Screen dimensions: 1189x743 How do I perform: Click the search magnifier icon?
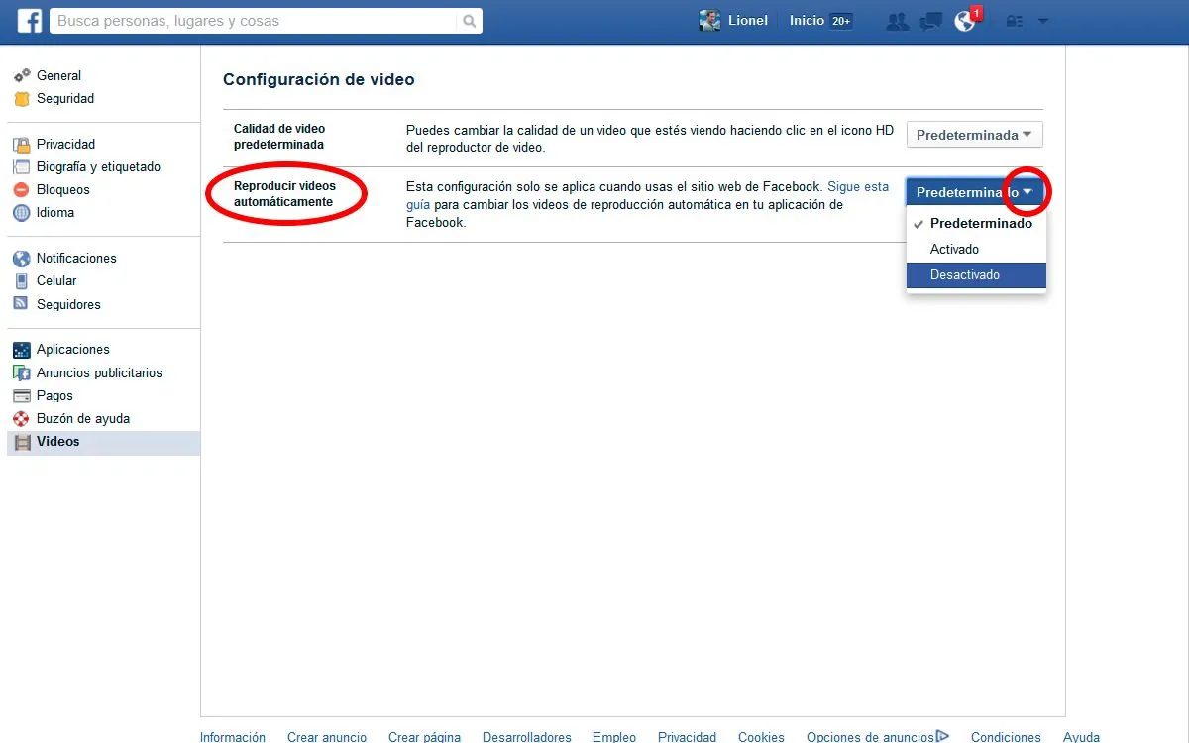click(469, 21)
